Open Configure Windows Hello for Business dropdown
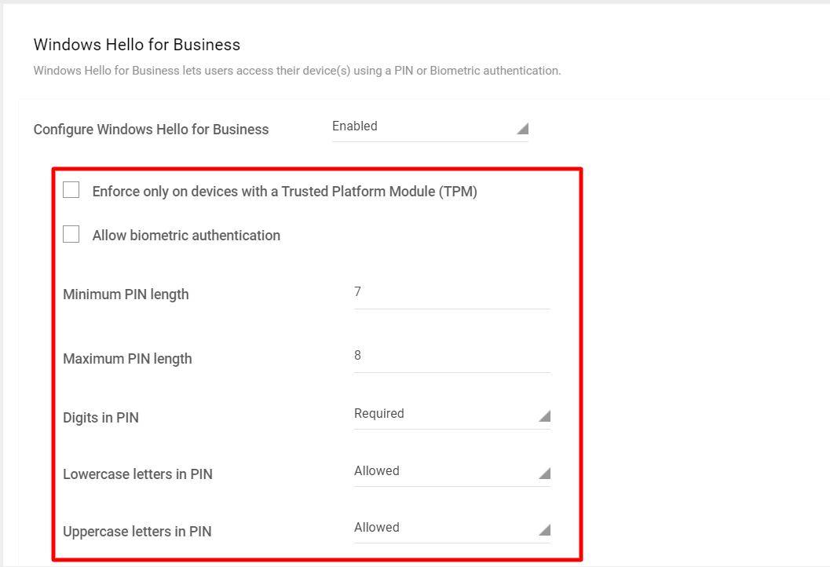 click(x=430, y=128)
